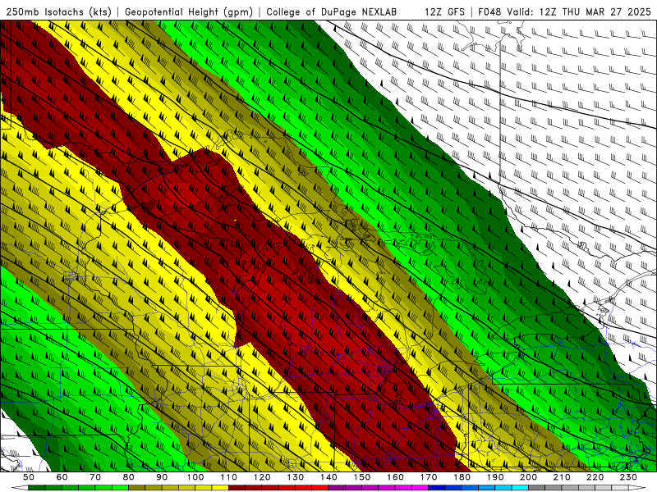The image size is (657, 492).
Task: Click the 60 label on the color legend
Action: point(62,477)
